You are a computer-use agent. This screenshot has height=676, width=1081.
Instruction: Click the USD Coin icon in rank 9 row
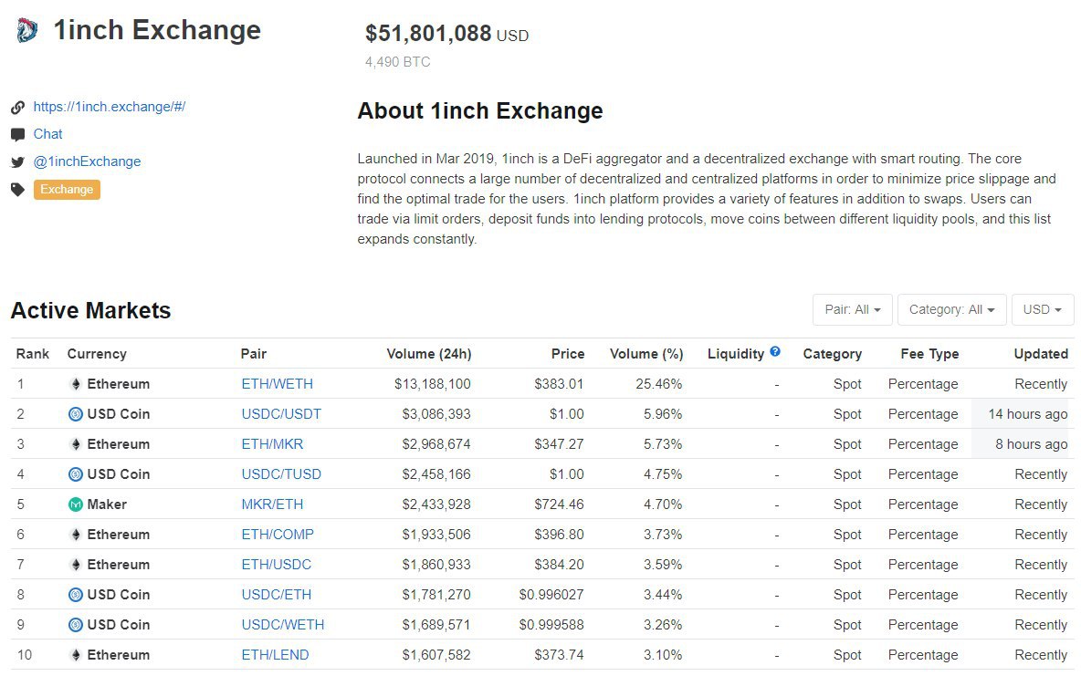tap(76, 625)
